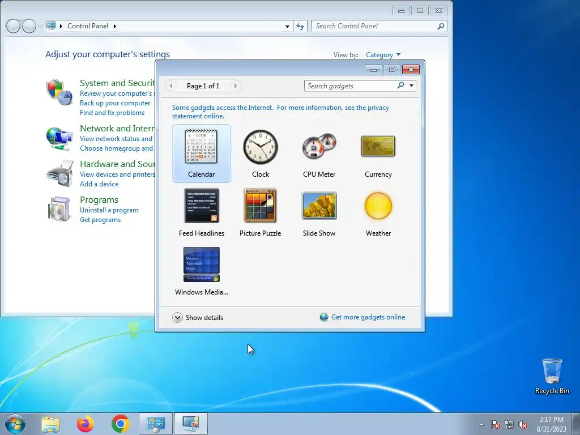Select the CPU Meter gadget
This screenshot has width=580, height=435.
pos(319,153)
